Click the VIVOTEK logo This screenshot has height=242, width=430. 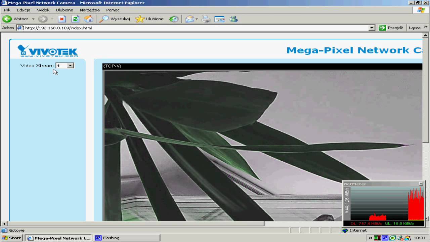click(x=48, y=51)
